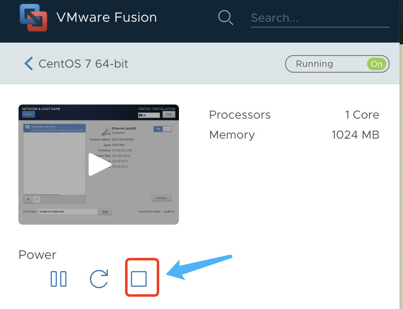The image size is (403, 309).
Task: Click the Running status label
Action: click(x=315, y=64)
